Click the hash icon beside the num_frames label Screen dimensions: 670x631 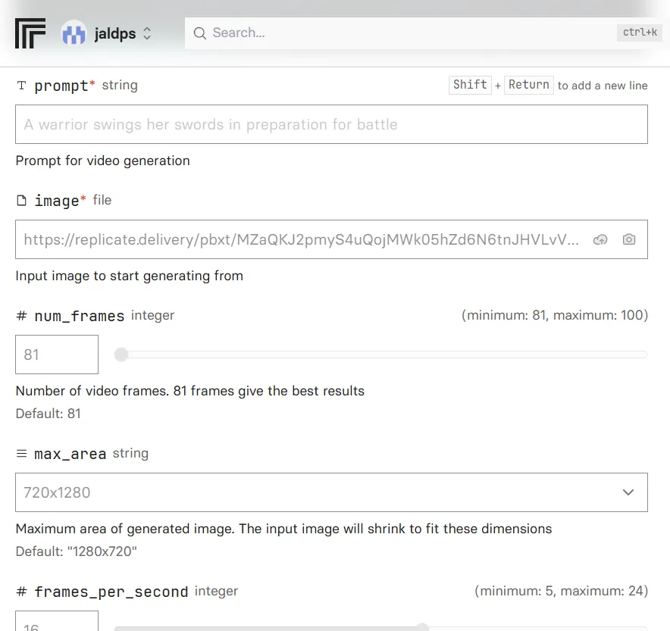click(x=21, y=316)
